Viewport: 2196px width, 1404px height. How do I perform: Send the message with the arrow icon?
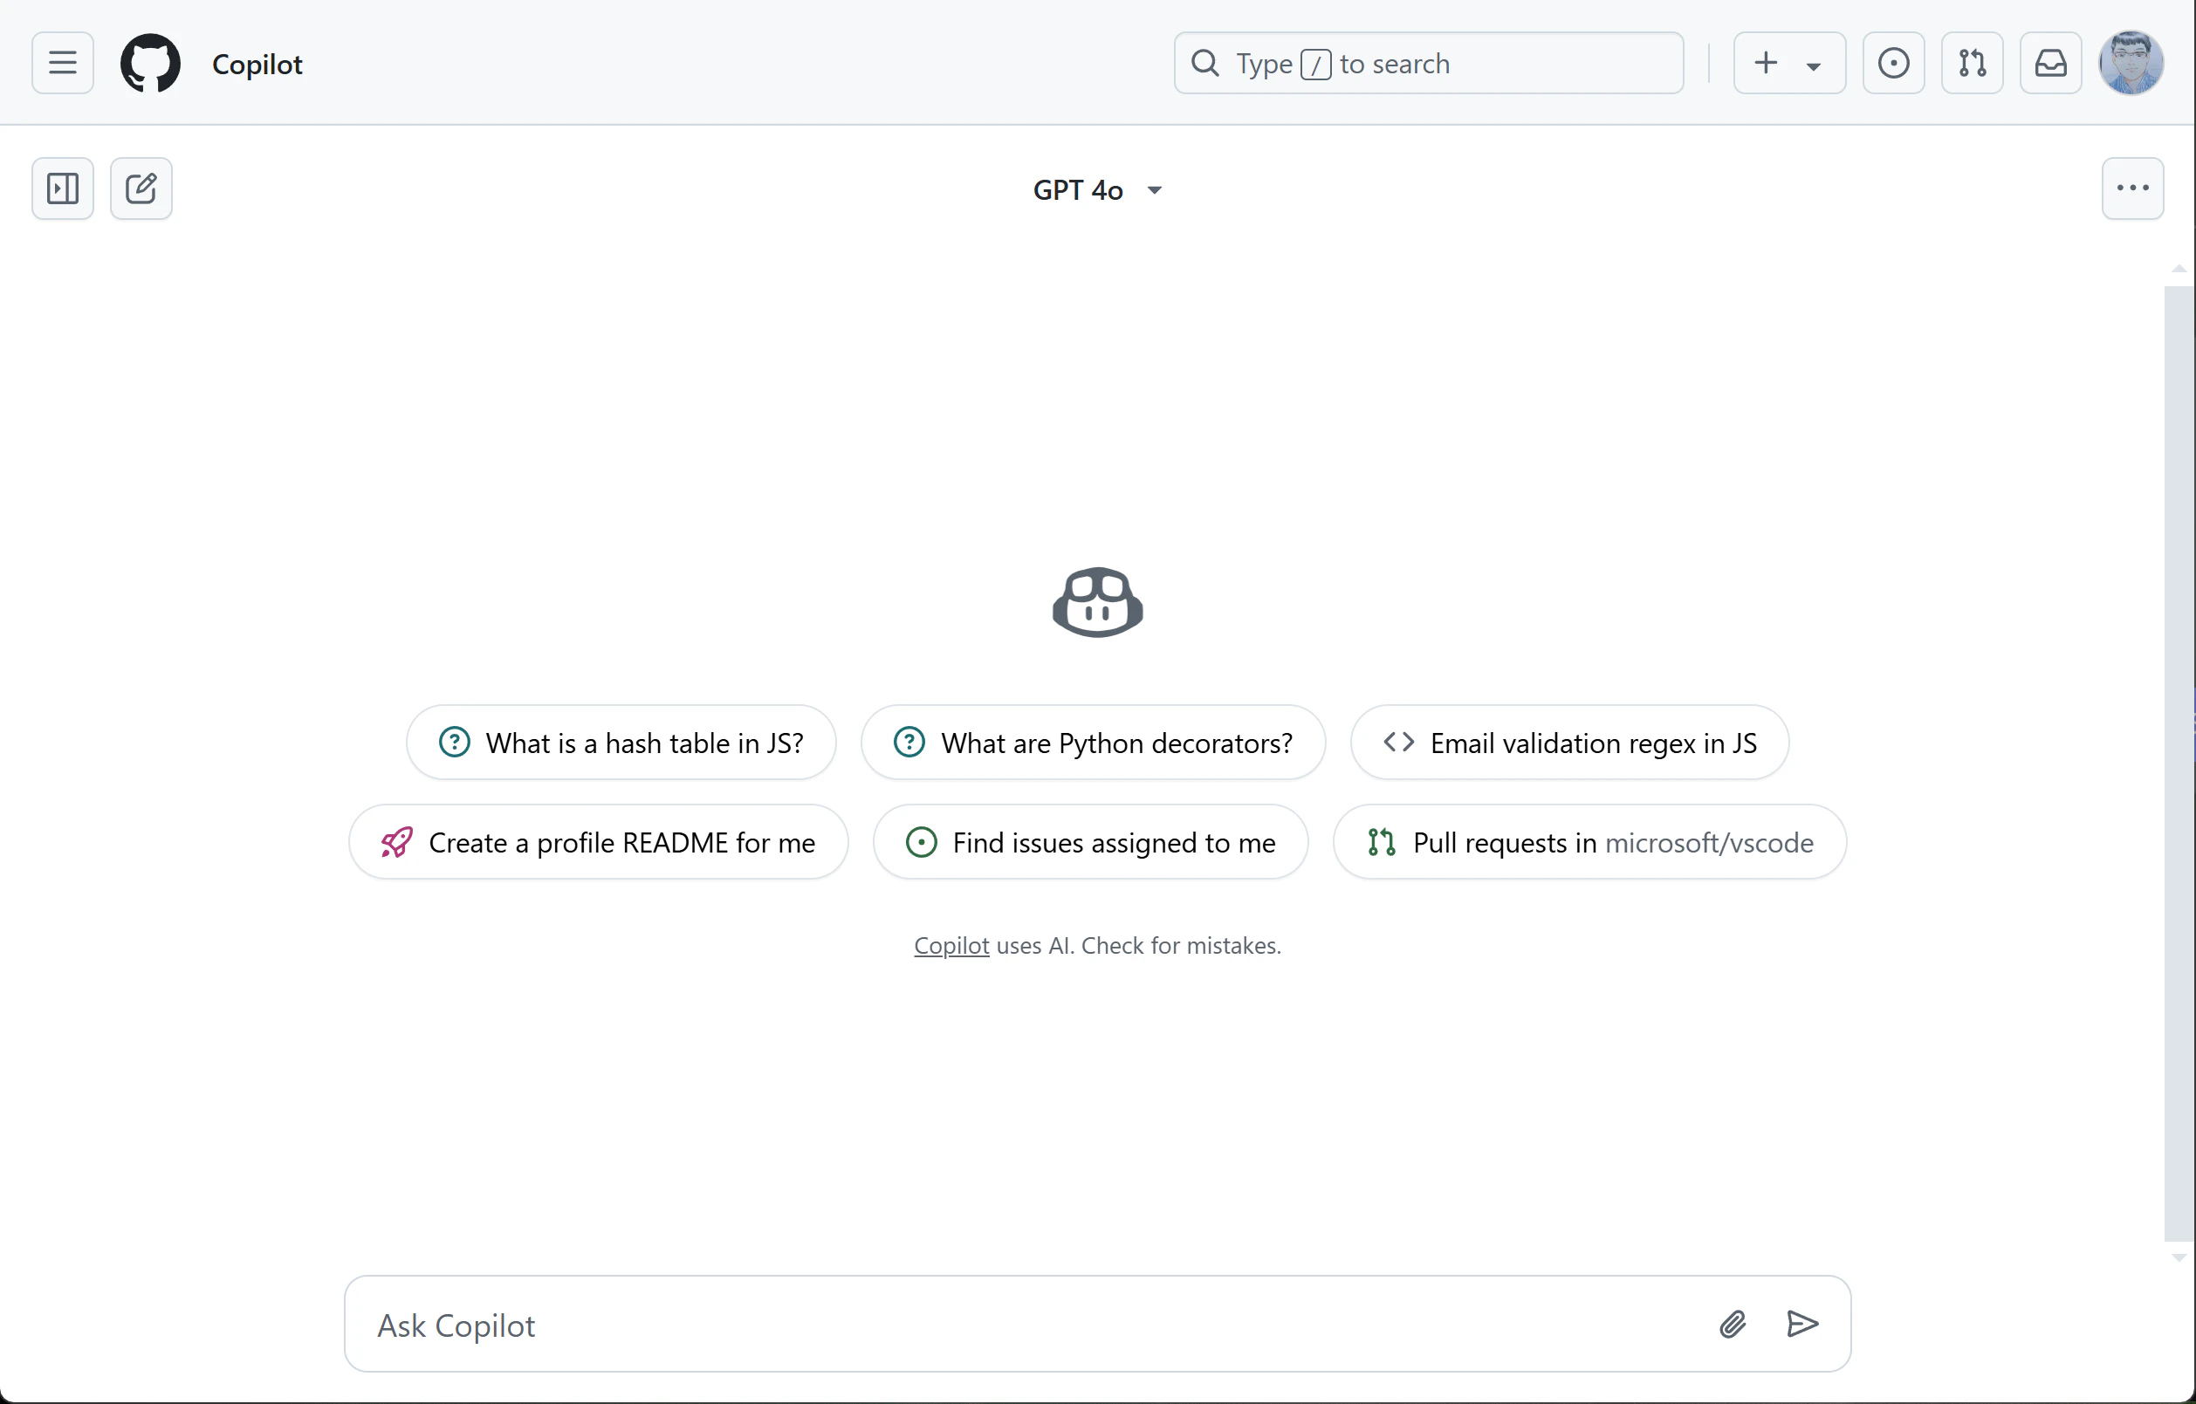pyautogui.click(x=1802, y=1324)
